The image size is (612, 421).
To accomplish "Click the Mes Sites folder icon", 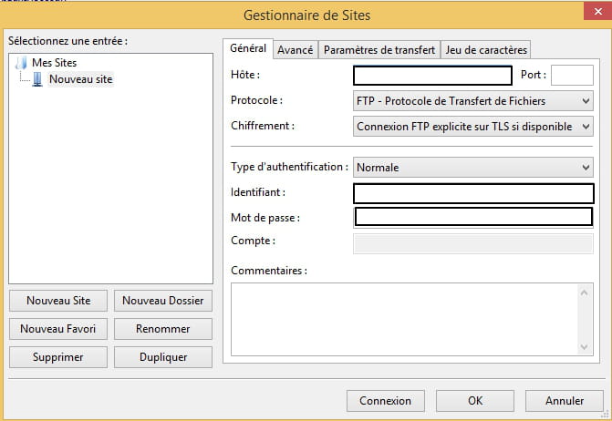I will point(21,63).
